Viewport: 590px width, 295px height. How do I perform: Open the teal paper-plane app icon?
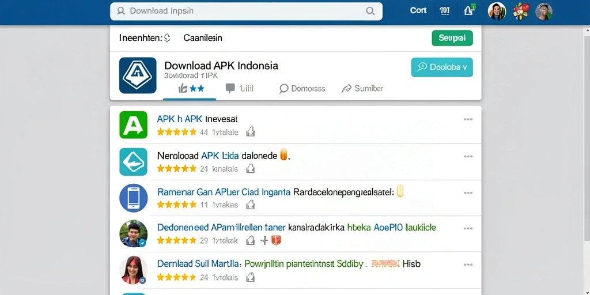[x=133, y=162]
